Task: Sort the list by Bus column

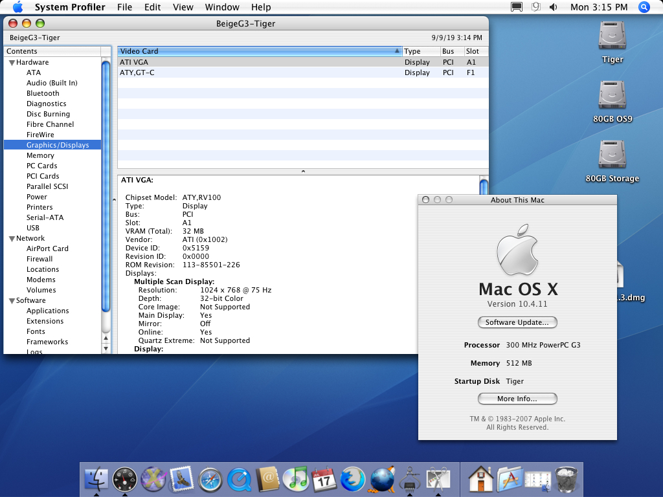Action: (451, 51)
